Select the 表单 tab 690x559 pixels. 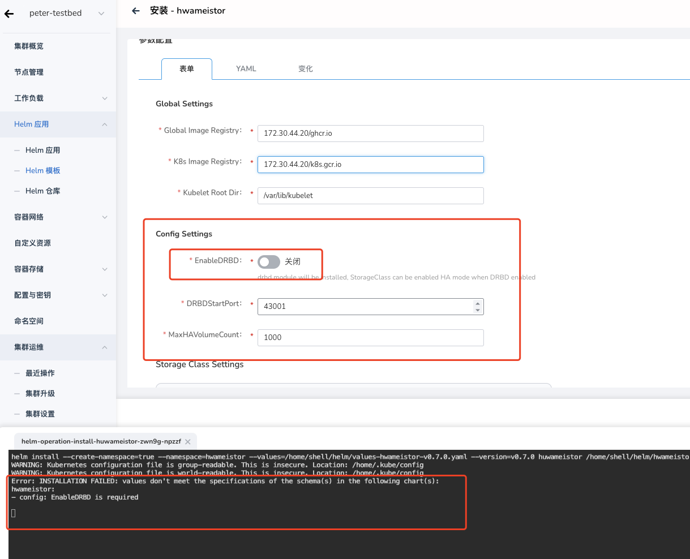[x=186, y=68]
